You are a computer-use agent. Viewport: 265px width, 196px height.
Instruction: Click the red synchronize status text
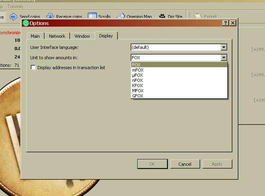pos(10,33)
